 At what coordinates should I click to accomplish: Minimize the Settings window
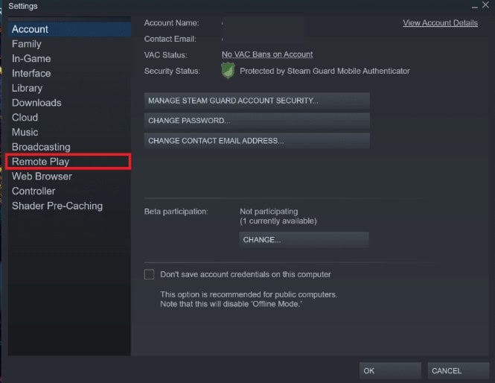point(474,6)
